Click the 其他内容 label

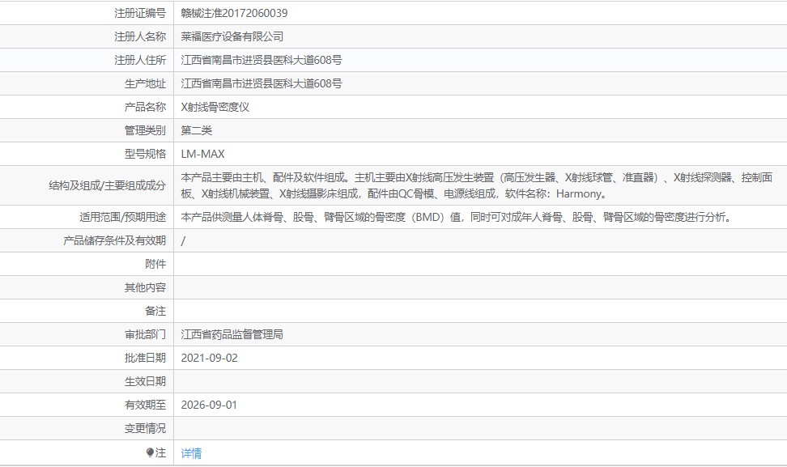145,288
